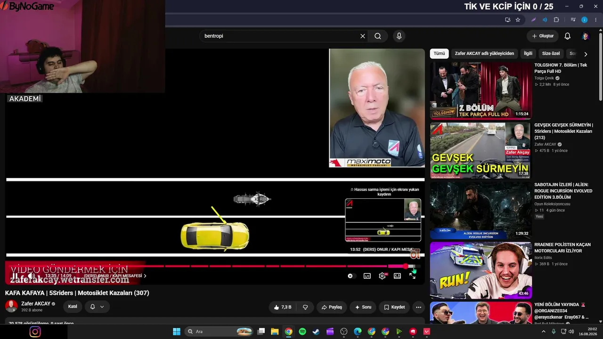Select 'Zafer AKCAY adlı yükleyiciden' chip
Image resolution: width=603 pixels, height=339 pixels.
(484, 54)
